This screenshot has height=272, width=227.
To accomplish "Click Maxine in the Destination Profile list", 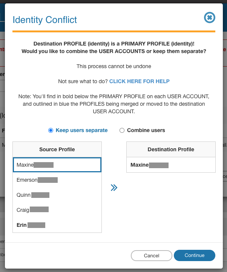I will (x=171, y=165).
